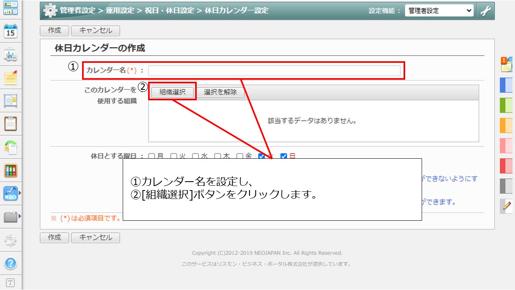Click the 組織選択 button
Viewport: 515px width, 290px height.
pyautogui.click(x=173, y=92)
